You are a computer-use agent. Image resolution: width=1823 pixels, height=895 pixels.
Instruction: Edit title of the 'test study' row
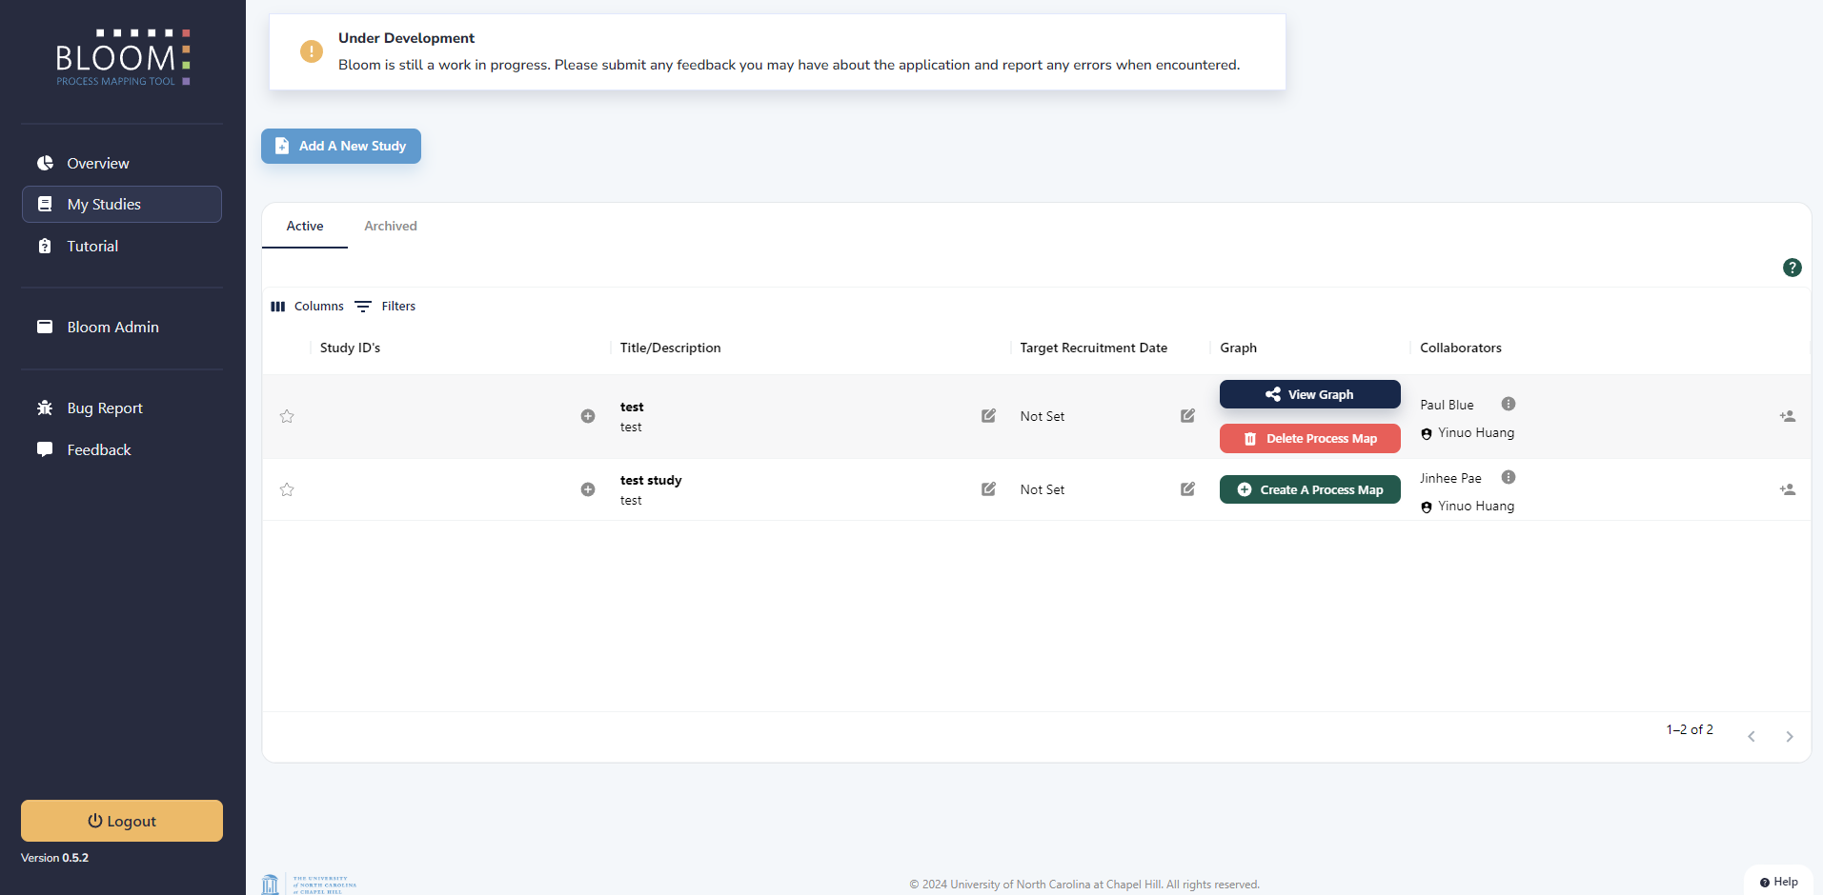[988, 489]
